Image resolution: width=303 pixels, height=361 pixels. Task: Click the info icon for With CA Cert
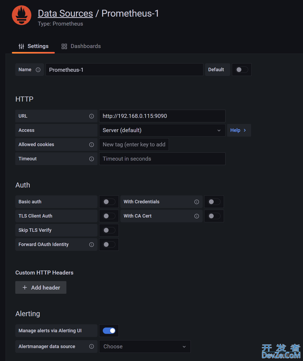coord(197,216)
